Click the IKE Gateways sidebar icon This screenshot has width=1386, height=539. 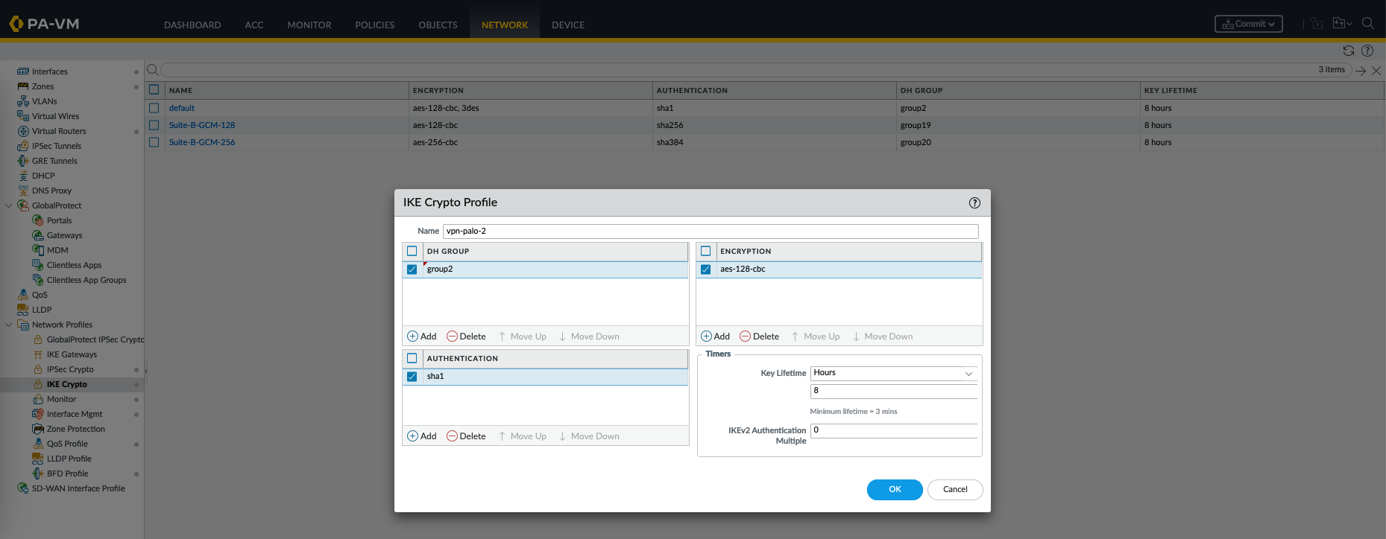(x=38, y=354)
